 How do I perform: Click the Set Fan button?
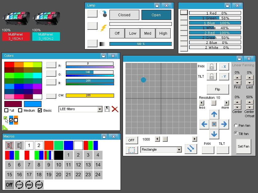click(x=244, y=146)
